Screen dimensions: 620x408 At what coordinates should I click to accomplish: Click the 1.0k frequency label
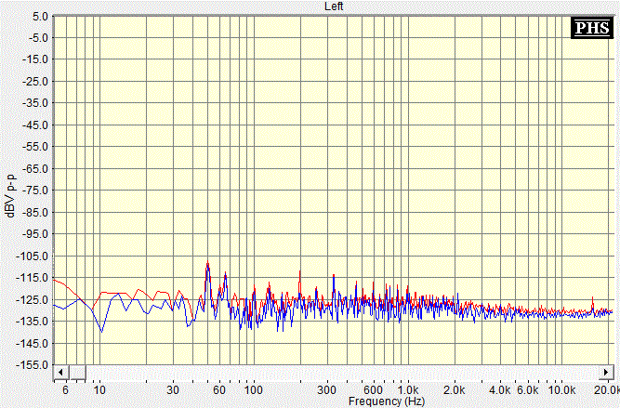[409, 390]
